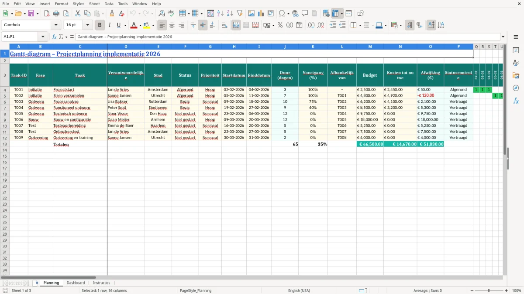Toggle Left-To-Right text direction
The image size is (524, 294).
click(410, 25)
